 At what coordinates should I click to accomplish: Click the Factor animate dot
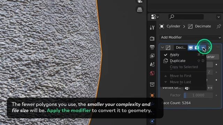point(216,95)
